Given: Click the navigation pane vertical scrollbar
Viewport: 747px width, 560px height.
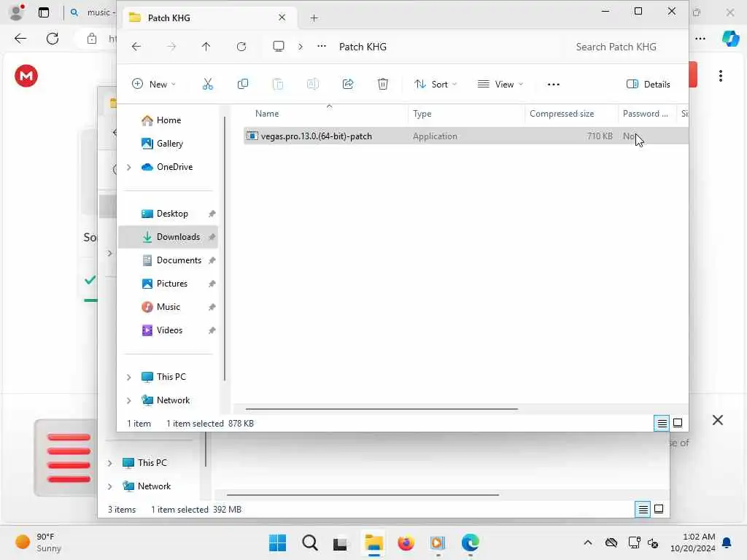Looking at the screenshot, I should tap(225, 249).
